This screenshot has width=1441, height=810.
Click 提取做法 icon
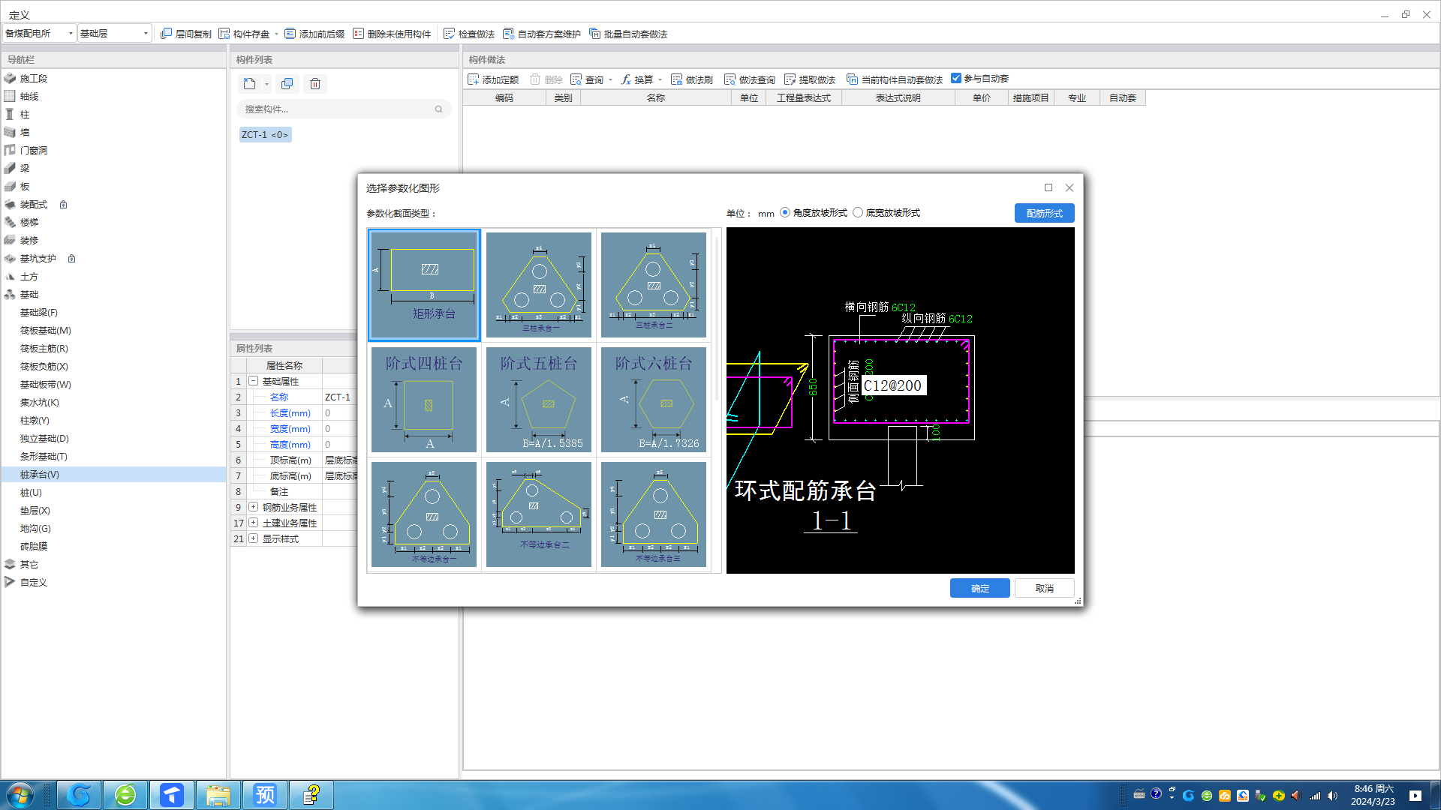coord(790,79)
